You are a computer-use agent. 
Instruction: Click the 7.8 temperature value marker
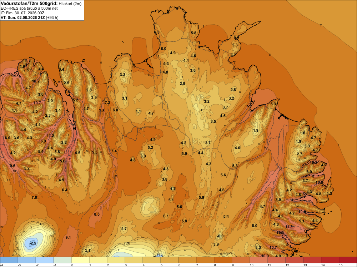pos(102,111)
